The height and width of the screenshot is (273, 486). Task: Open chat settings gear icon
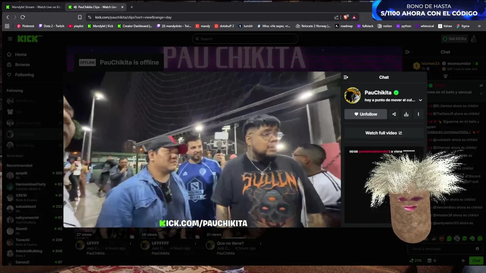pyautogui.click(x=463, y=261)
